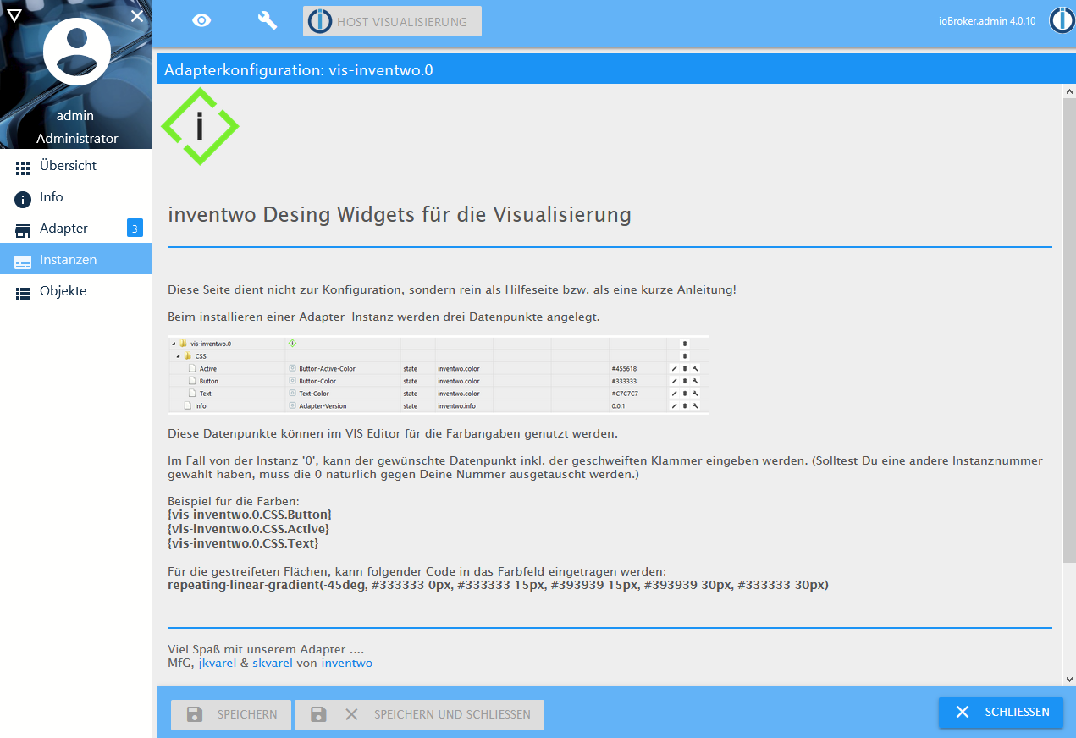The height and width of the screenshot is (738, 1076).
Task: Go to the Info page
Action: (76, 197)
